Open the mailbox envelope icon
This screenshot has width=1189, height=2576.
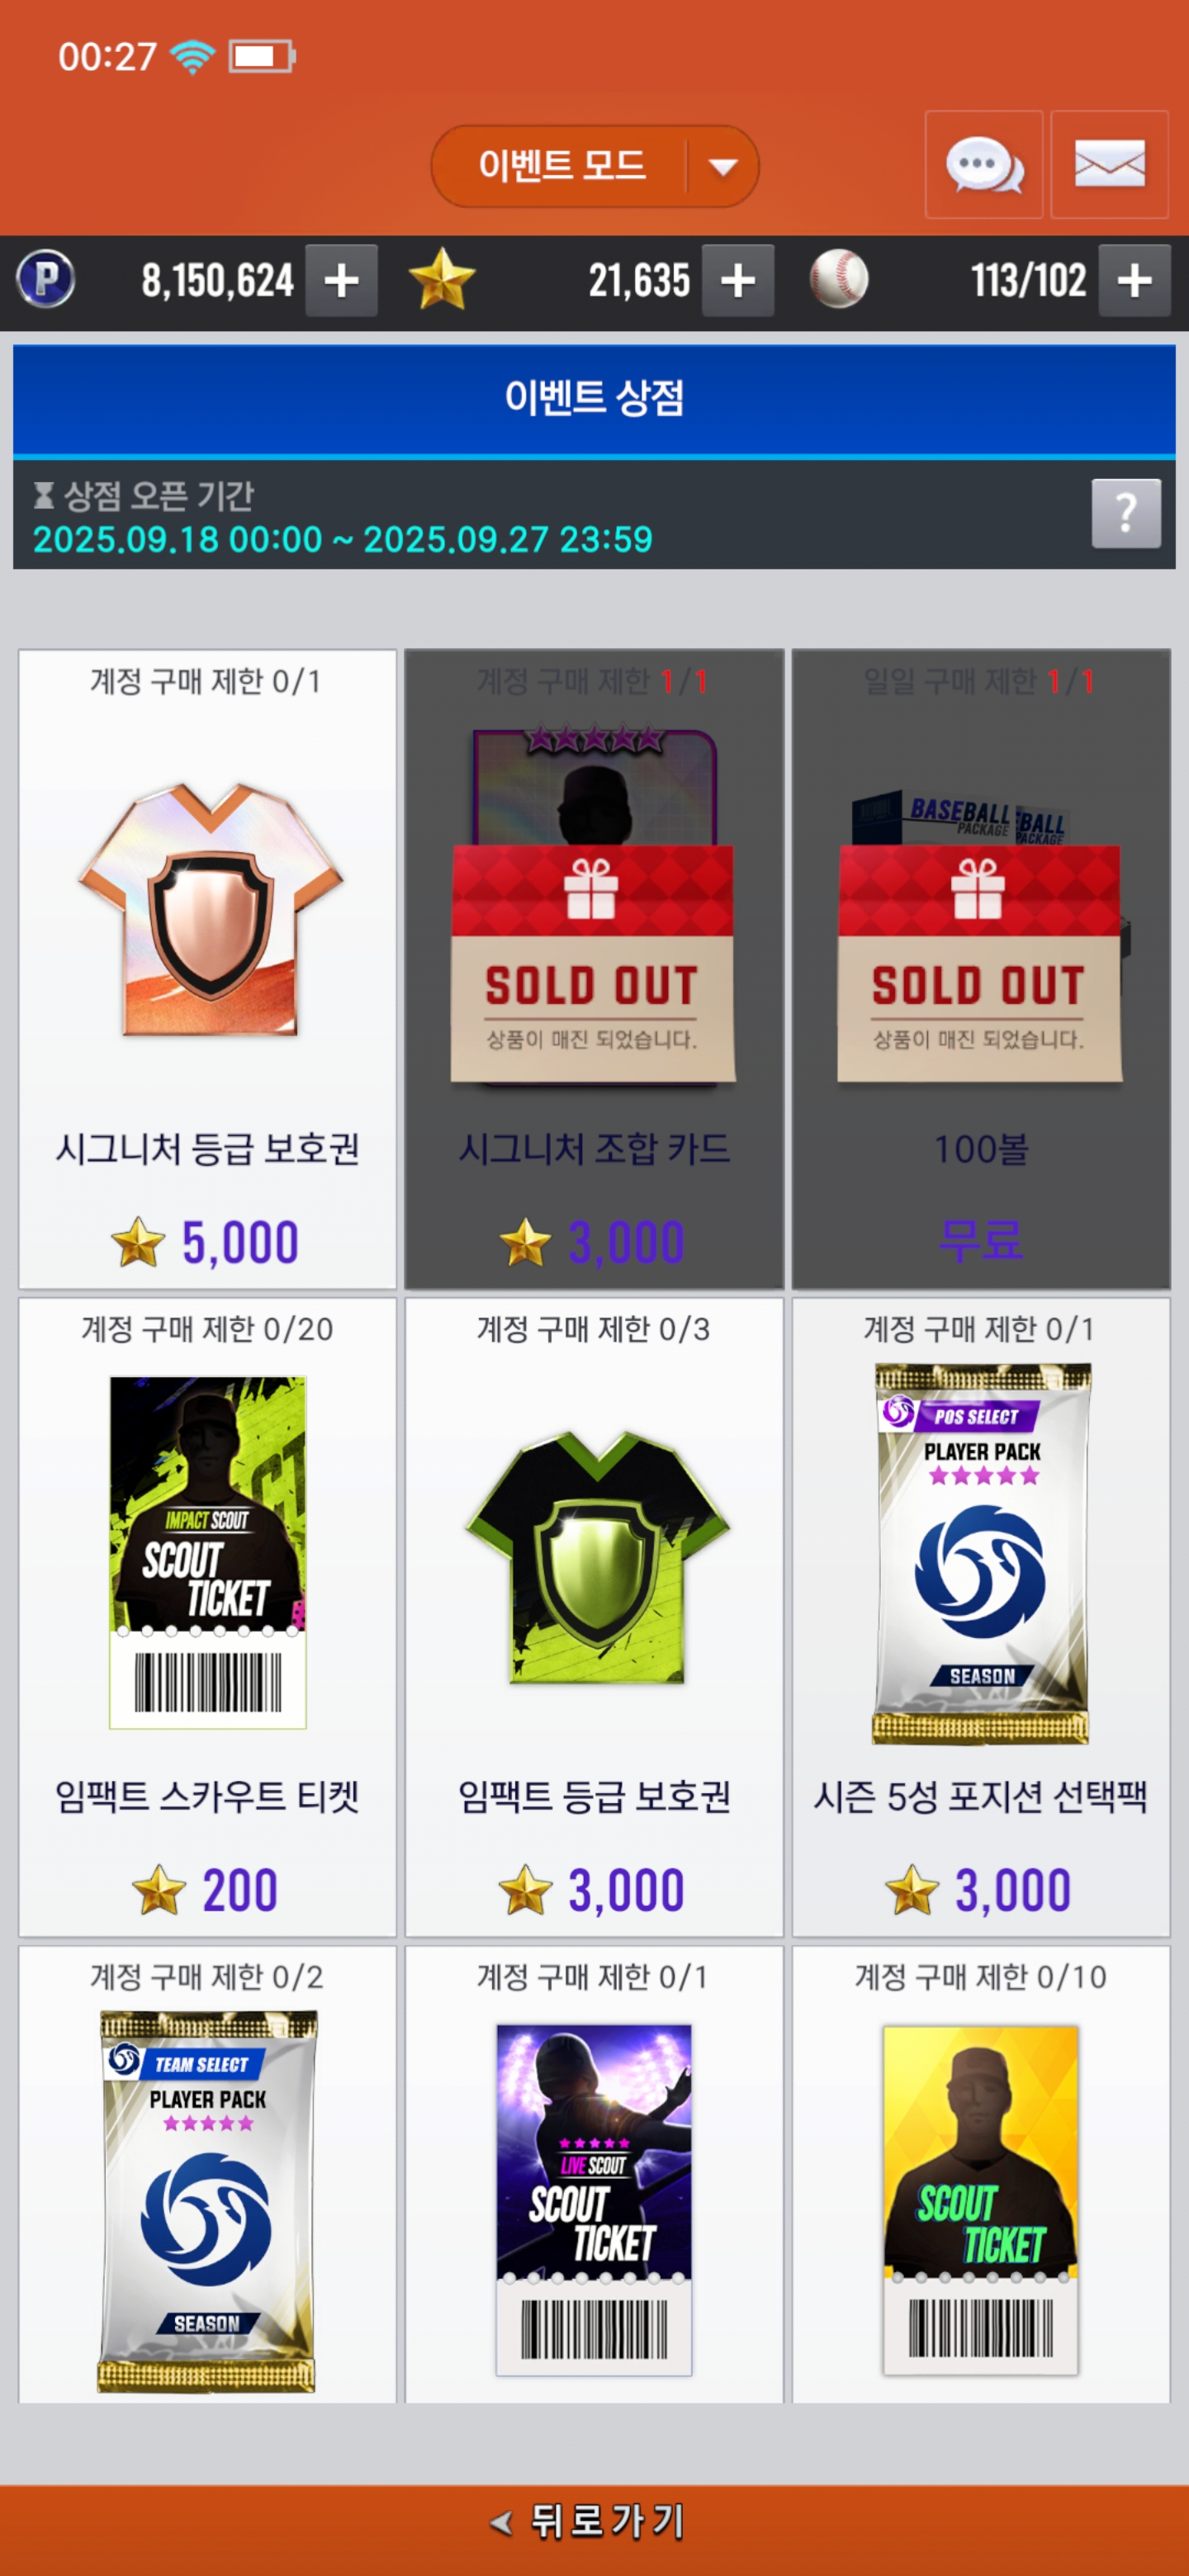click(1109, 165)
